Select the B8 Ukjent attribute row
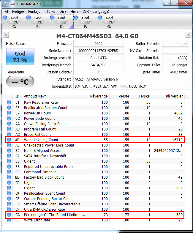This screenshot has width=193, height=233. point(95,161)
